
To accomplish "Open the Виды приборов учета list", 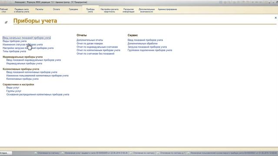I will [x=14, y=41].
